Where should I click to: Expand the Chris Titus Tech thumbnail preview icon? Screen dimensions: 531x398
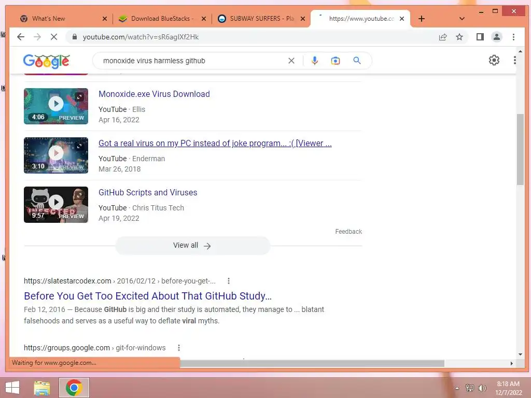pyautogui.click(x=79, y=195)
